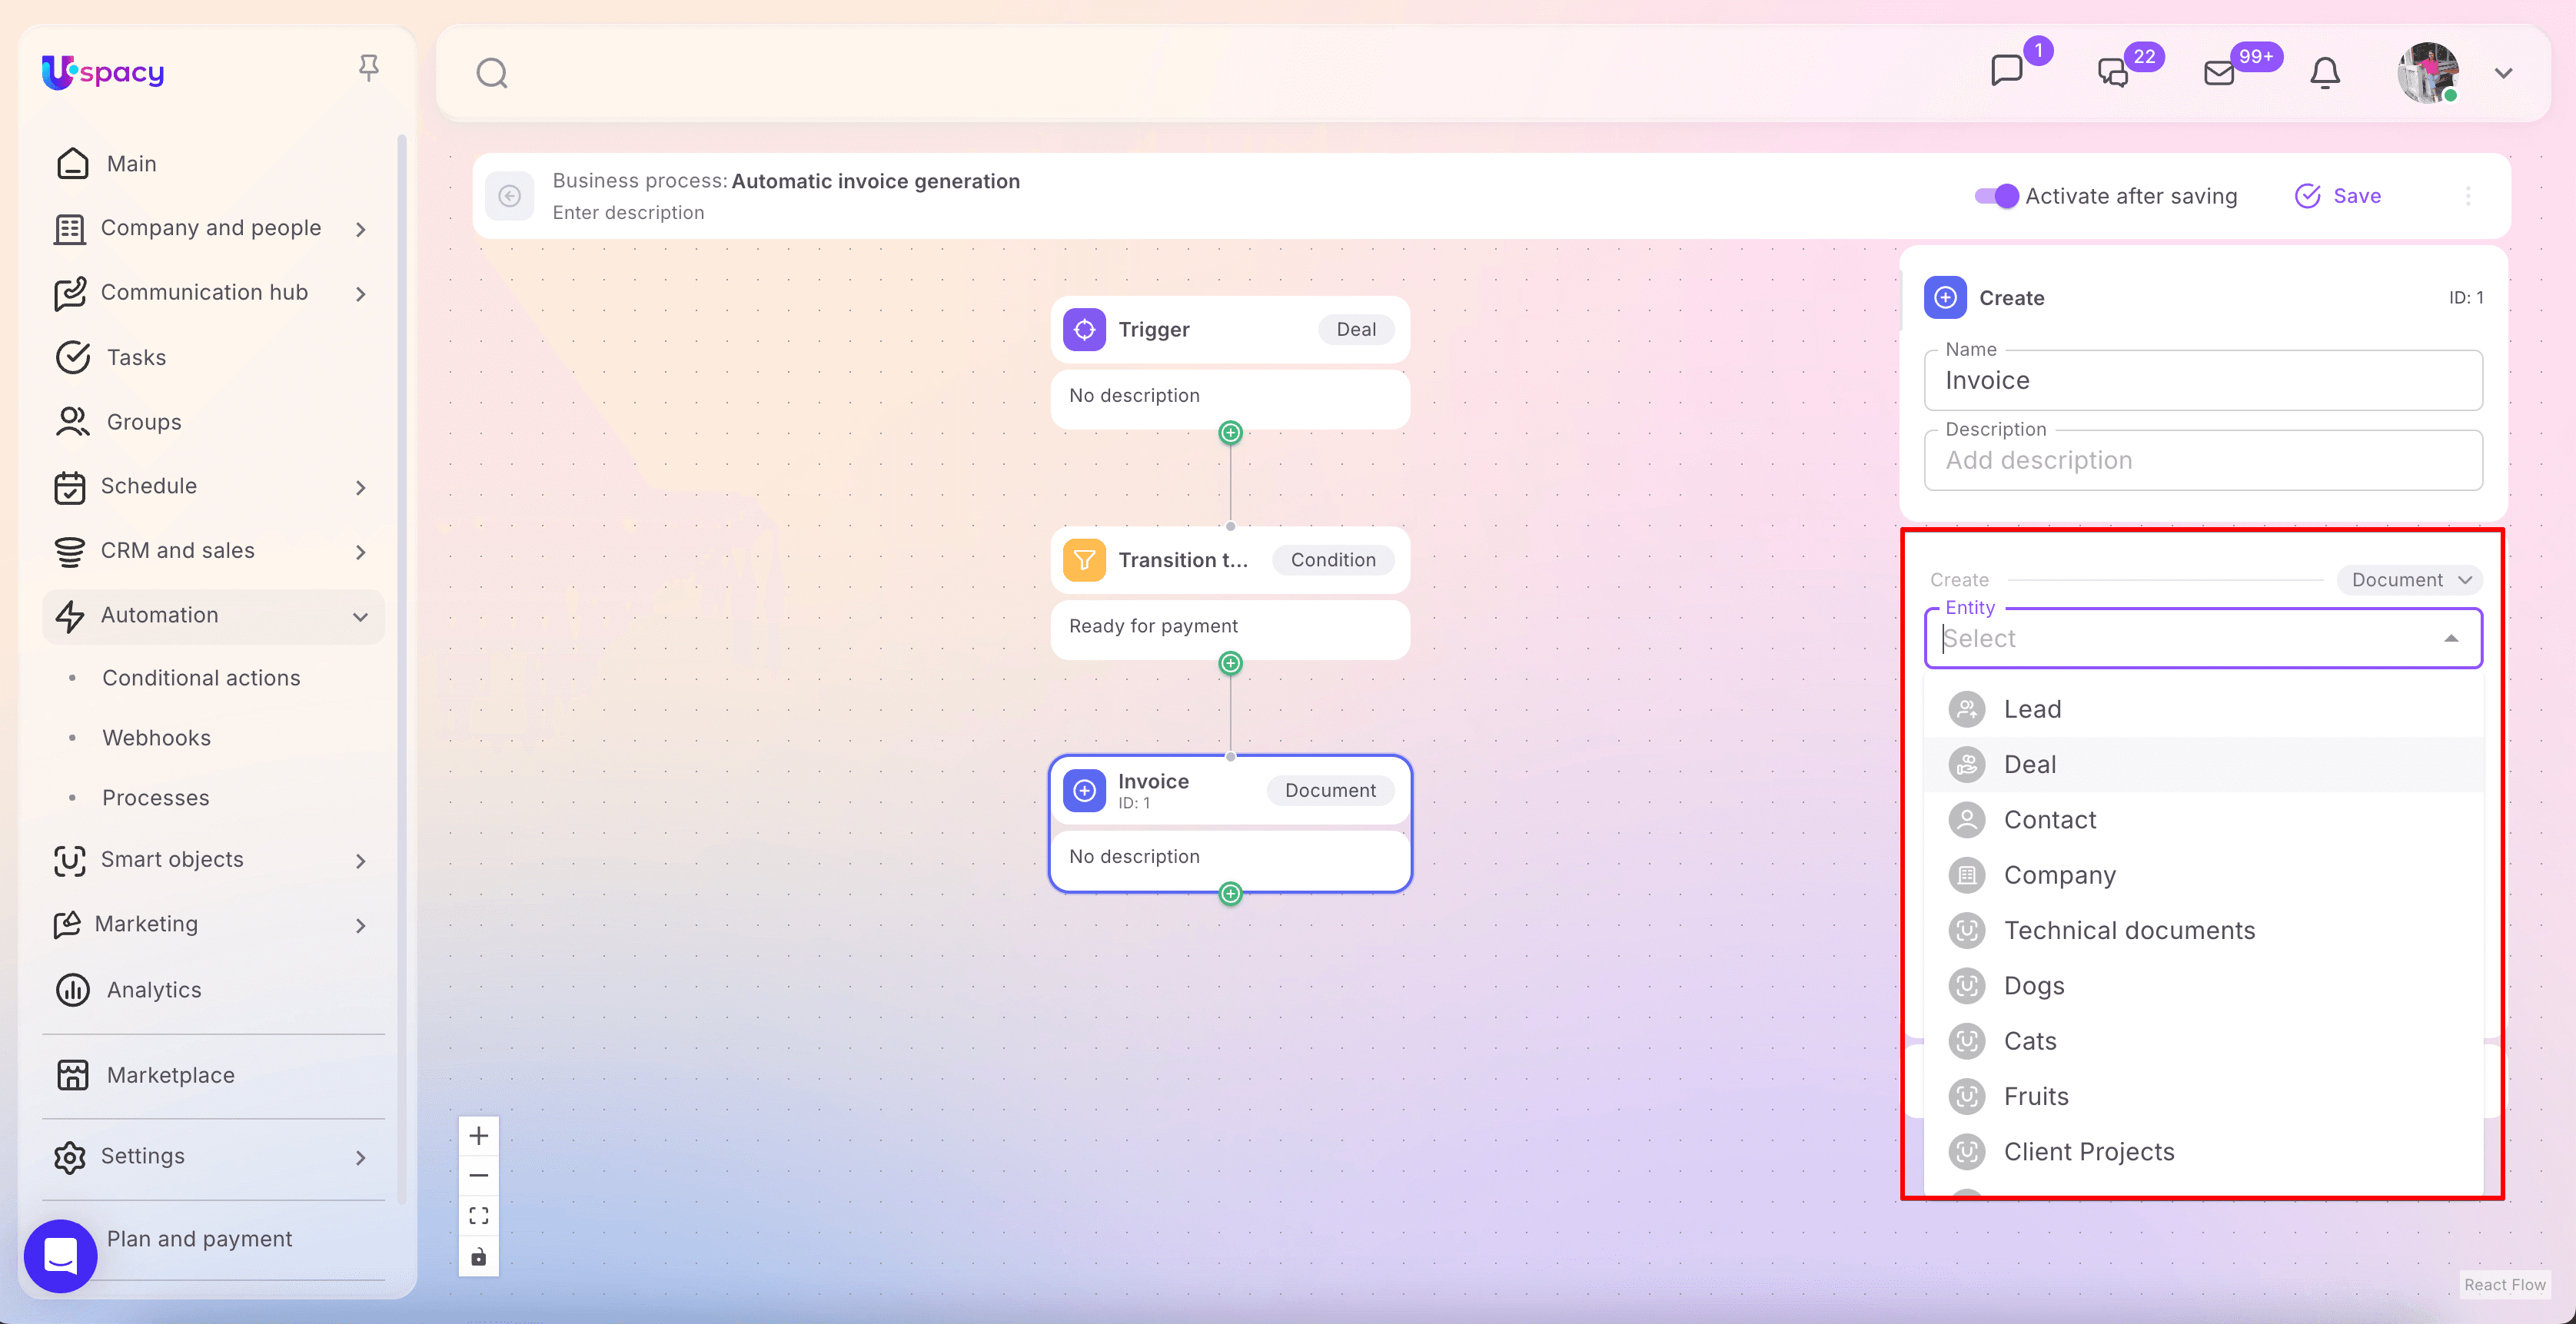Click the Invoice node create icon
The image size is (2576, 1324).
coord(1084,791)
